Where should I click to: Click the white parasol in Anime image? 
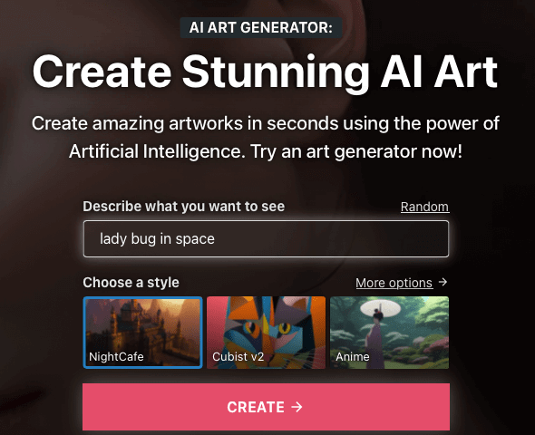(380, 309)
